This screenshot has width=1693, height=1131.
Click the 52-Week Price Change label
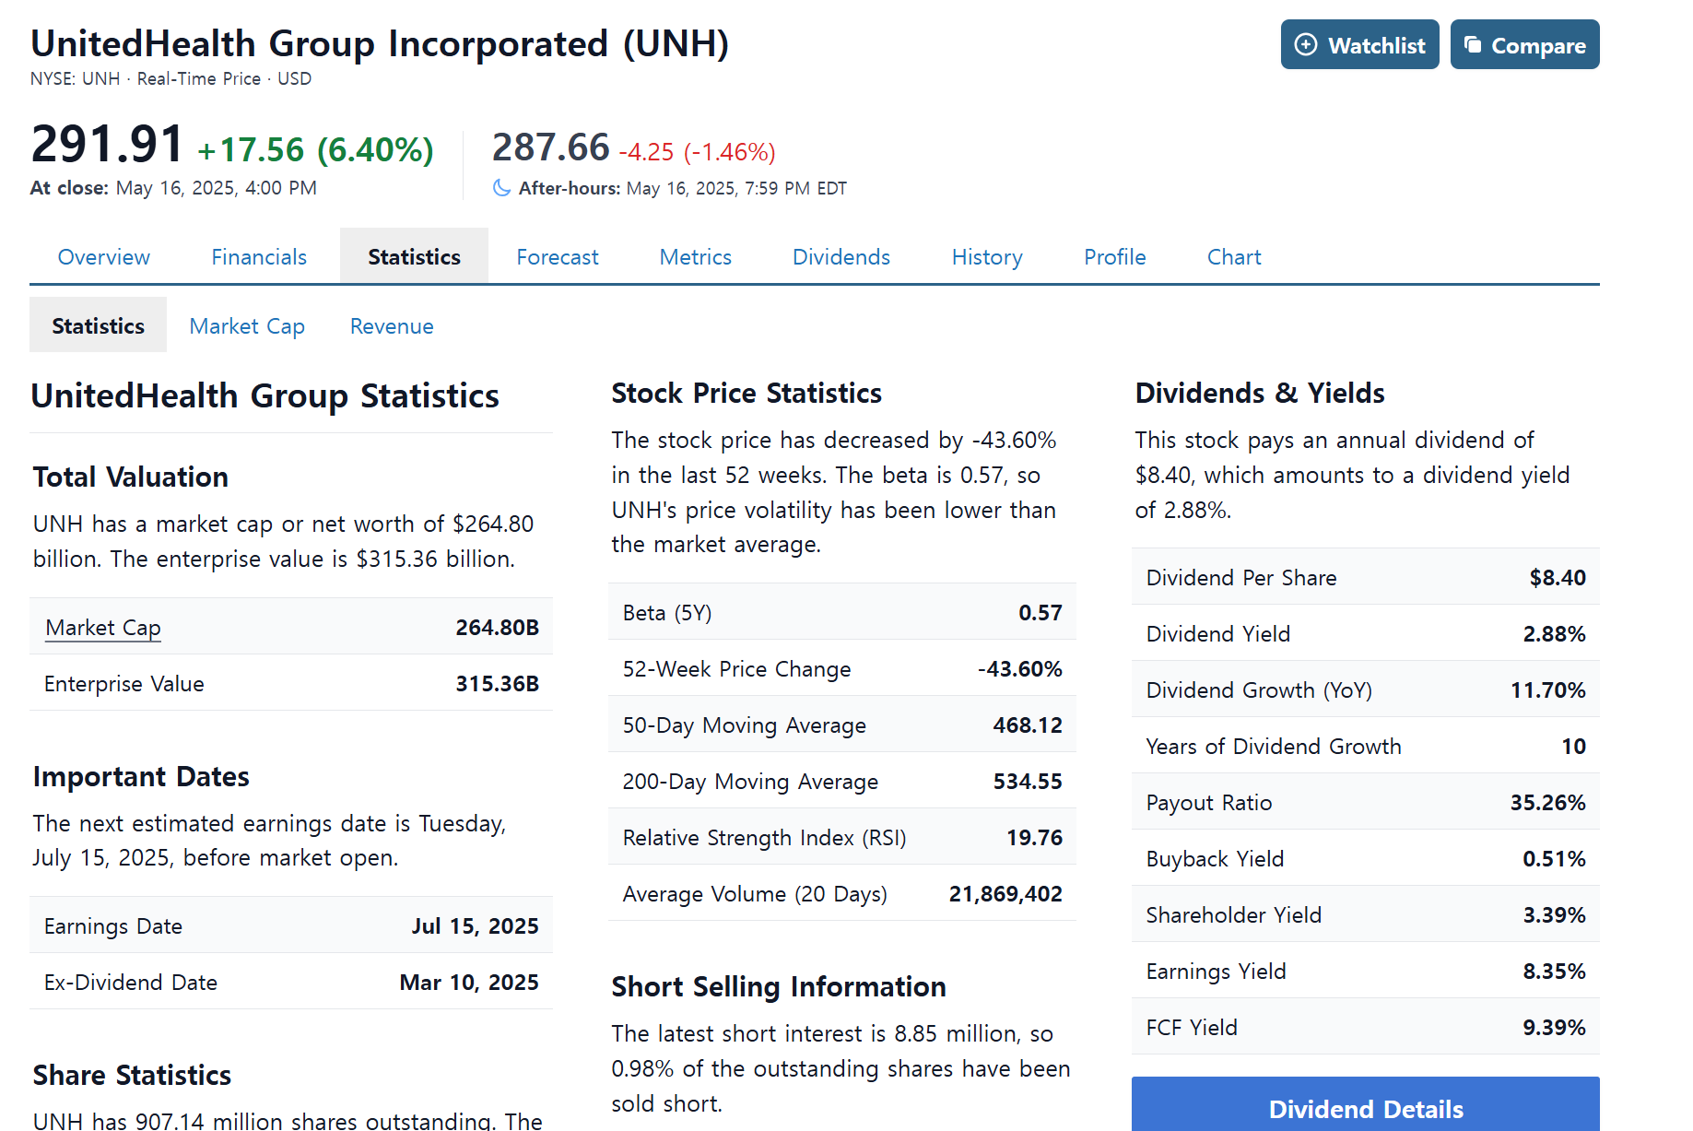(x=737, y=669)
